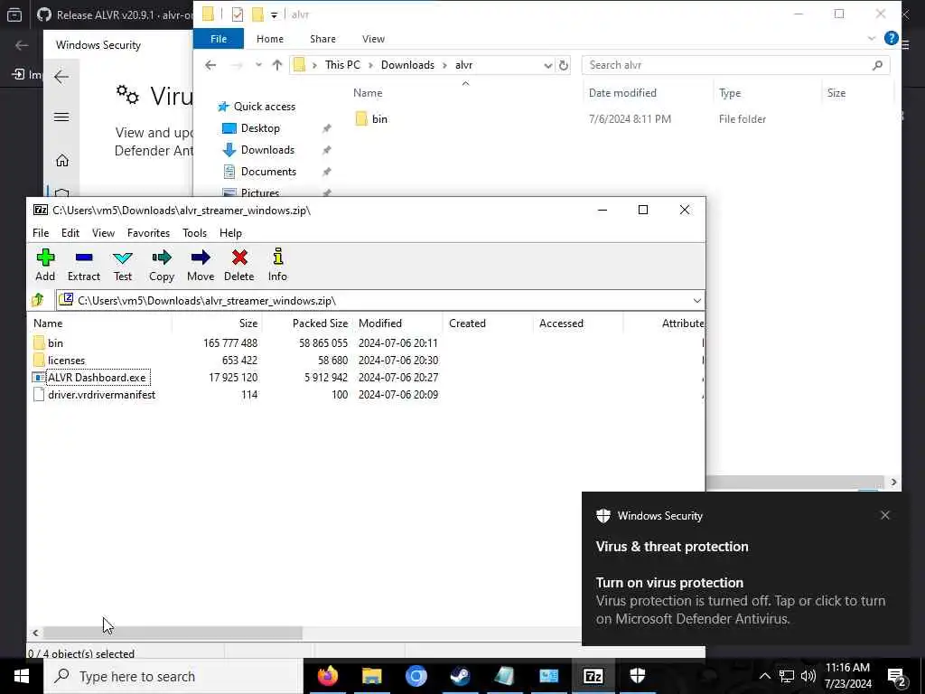Click the Copy icon in 7-Zip toolbar
The image size is (925, 694).
tap(161, 265)
